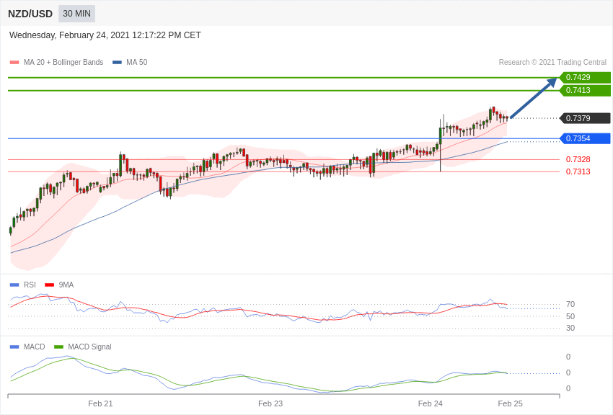Click the red 9MA legend marker
The width and height of the screenshot is (613, 415).
click(49, 285)
